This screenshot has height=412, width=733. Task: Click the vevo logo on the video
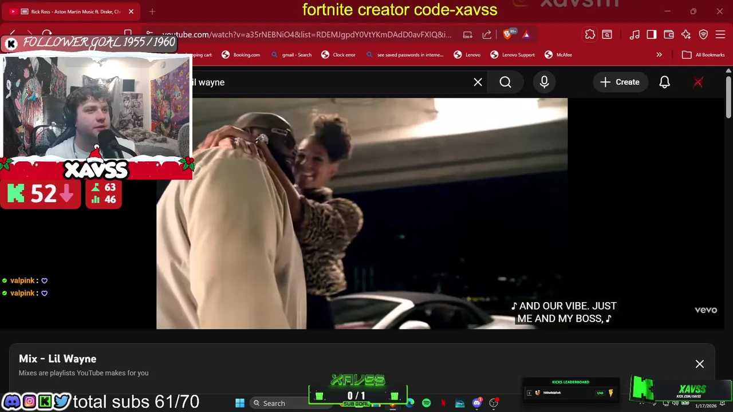coord(706,310)
